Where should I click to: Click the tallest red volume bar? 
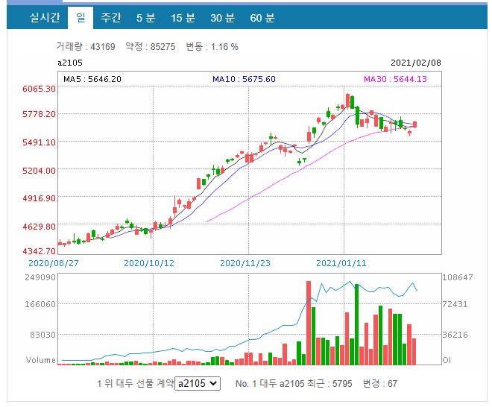click(x=309, y=323)
